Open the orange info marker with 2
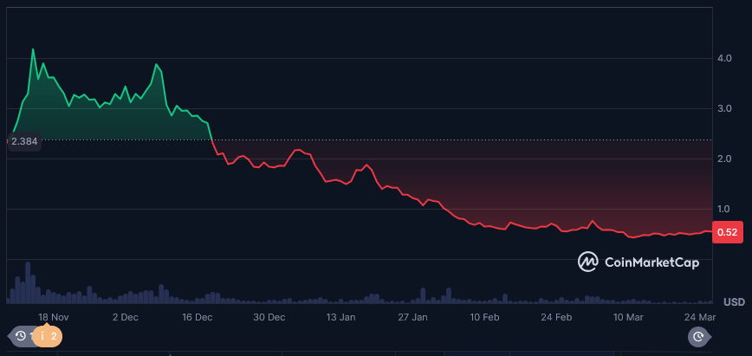Screen dimensions: 752x356 [49, 335]
